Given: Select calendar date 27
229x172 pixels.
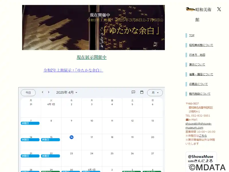Looking at the screenshot, I should [x=153, y=153].
